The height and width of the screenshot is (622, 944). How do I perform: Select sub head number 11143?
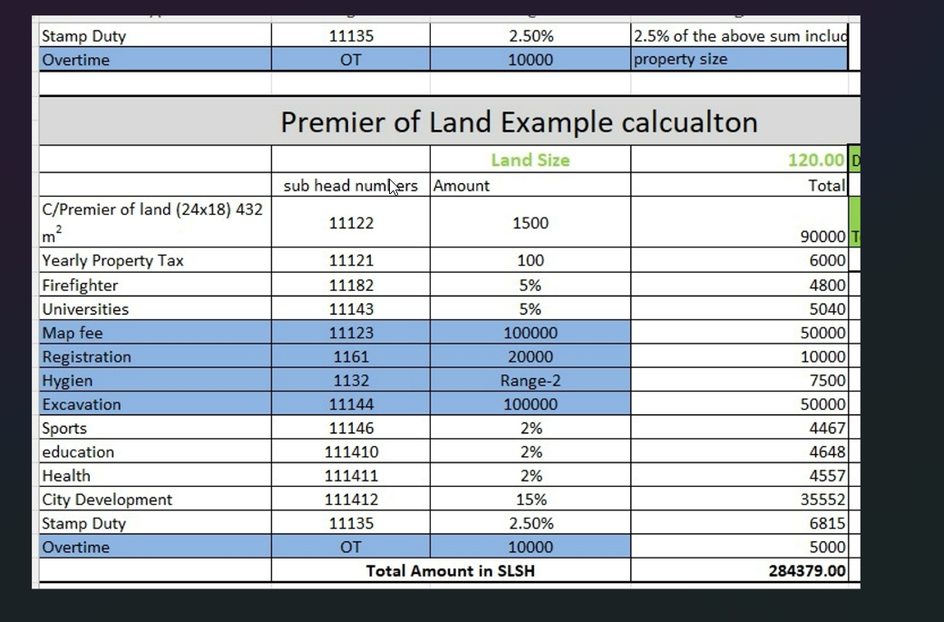click(x=351, y=308)
